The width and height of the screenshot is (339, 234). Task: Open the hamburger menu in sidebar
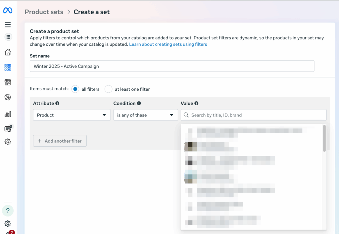(8, 24)
